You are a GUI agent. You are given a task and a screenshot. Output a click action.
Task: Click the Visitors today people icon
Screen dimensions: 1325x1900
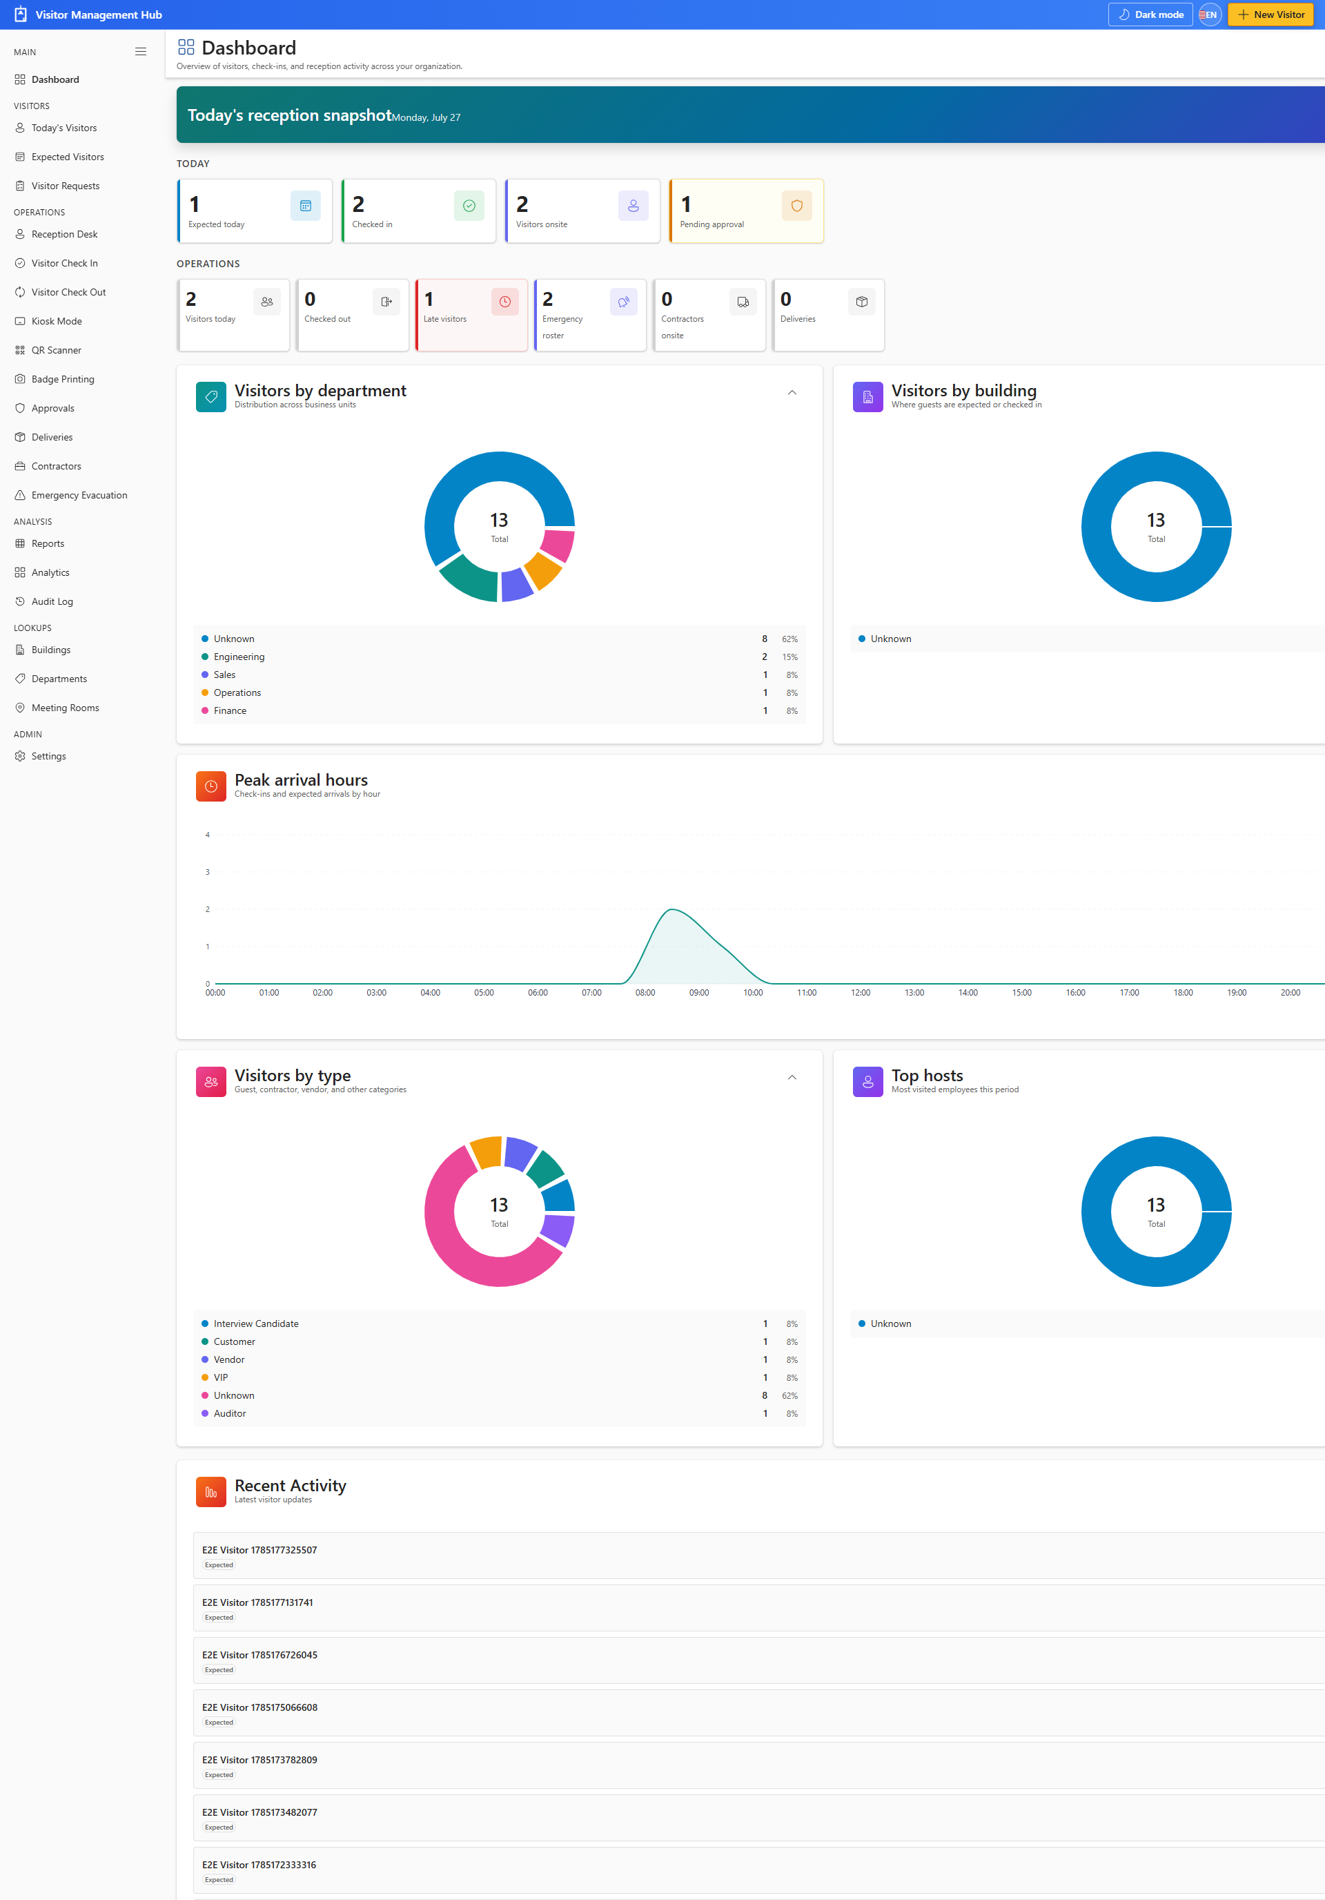[x=266, y=302]
